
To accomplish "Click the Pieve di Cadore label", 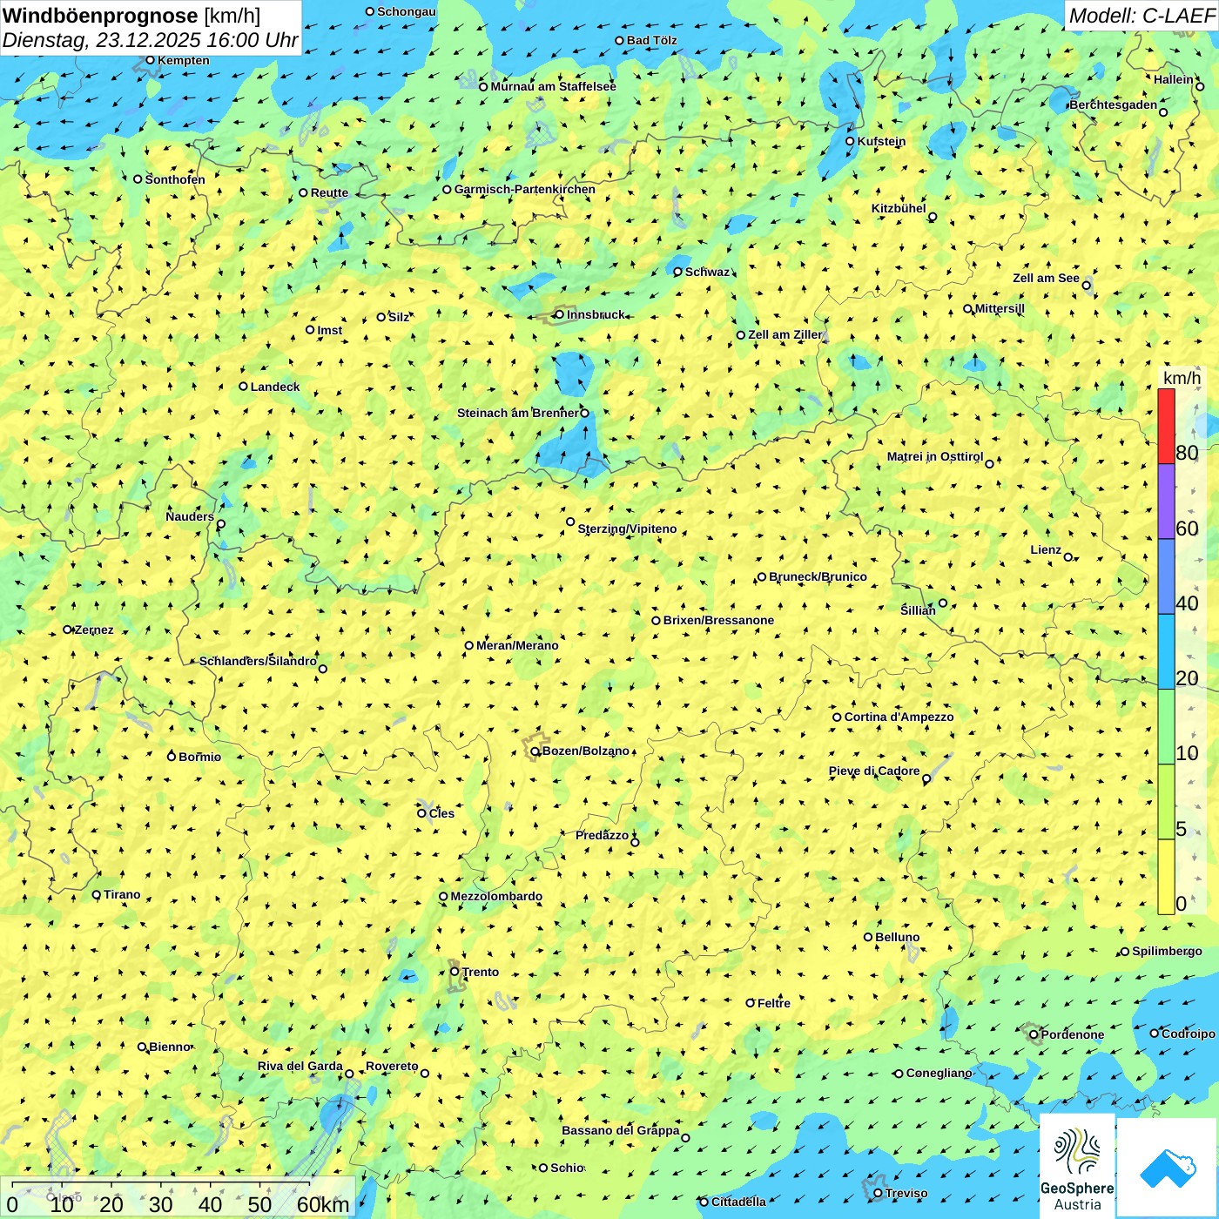I will coord(874,771).
